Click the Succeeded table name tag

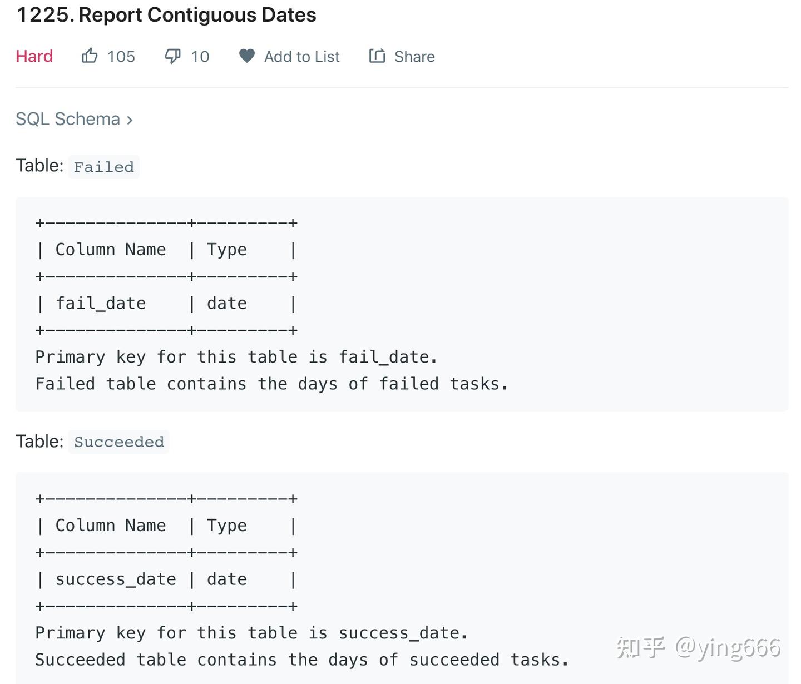tap(118, 442)
